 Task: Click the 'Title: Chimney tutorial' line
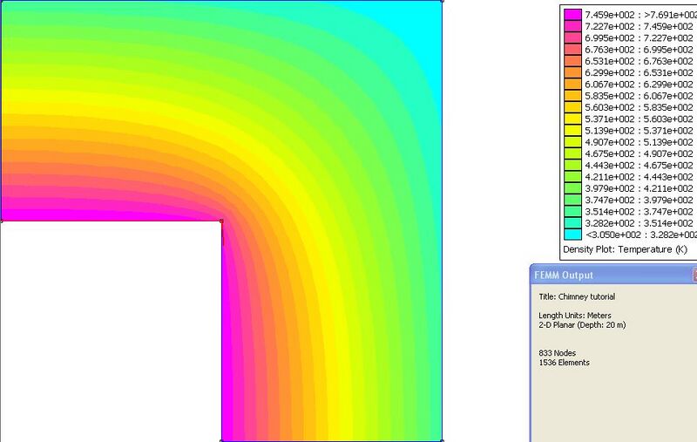577,296
